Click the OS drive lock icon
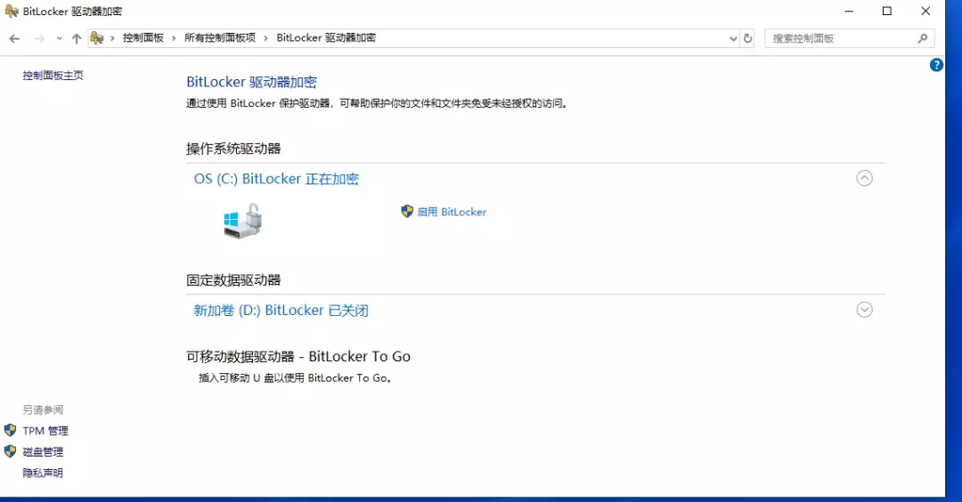Screen dimensions: 962x502 [243, 222]
